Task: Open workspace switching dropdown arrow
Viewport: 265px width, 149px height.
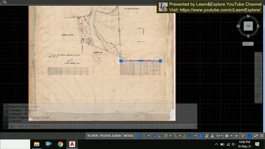Action: (x=231, y=136)
